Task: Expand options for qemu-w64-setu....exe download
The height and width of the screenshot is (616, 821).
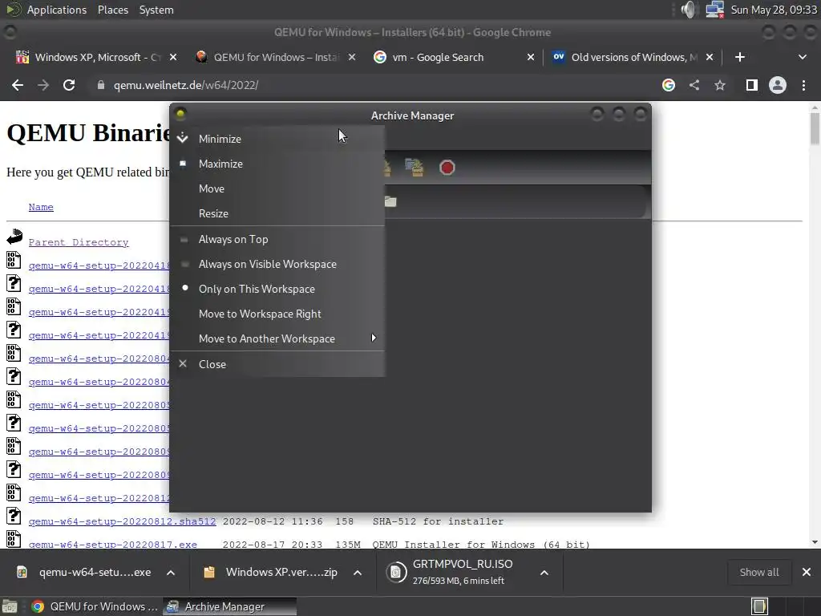Action: point(171,573)
